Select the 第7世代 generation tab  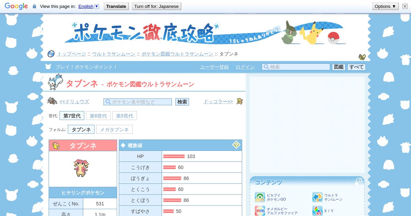[72, 116]
